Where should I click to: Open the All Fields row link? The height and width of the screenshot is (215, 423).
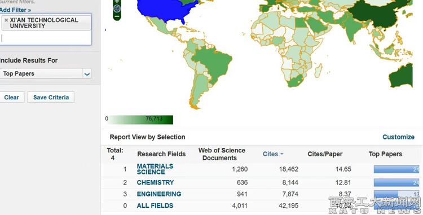[155, 206]
